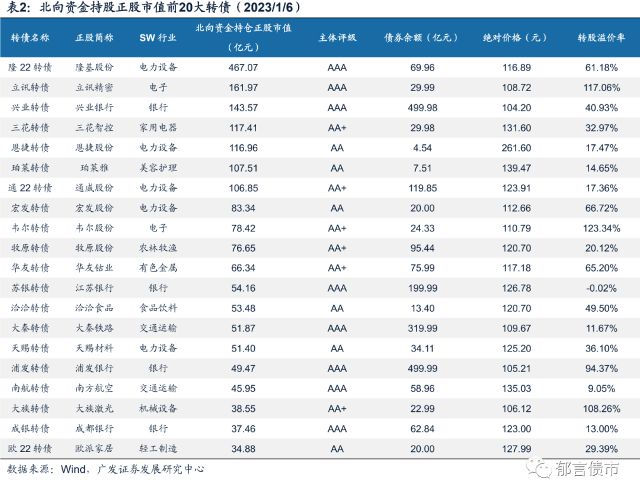Click the 南方航空 stock name
Viewport: 640px width, 497px height.
(94, 388)
